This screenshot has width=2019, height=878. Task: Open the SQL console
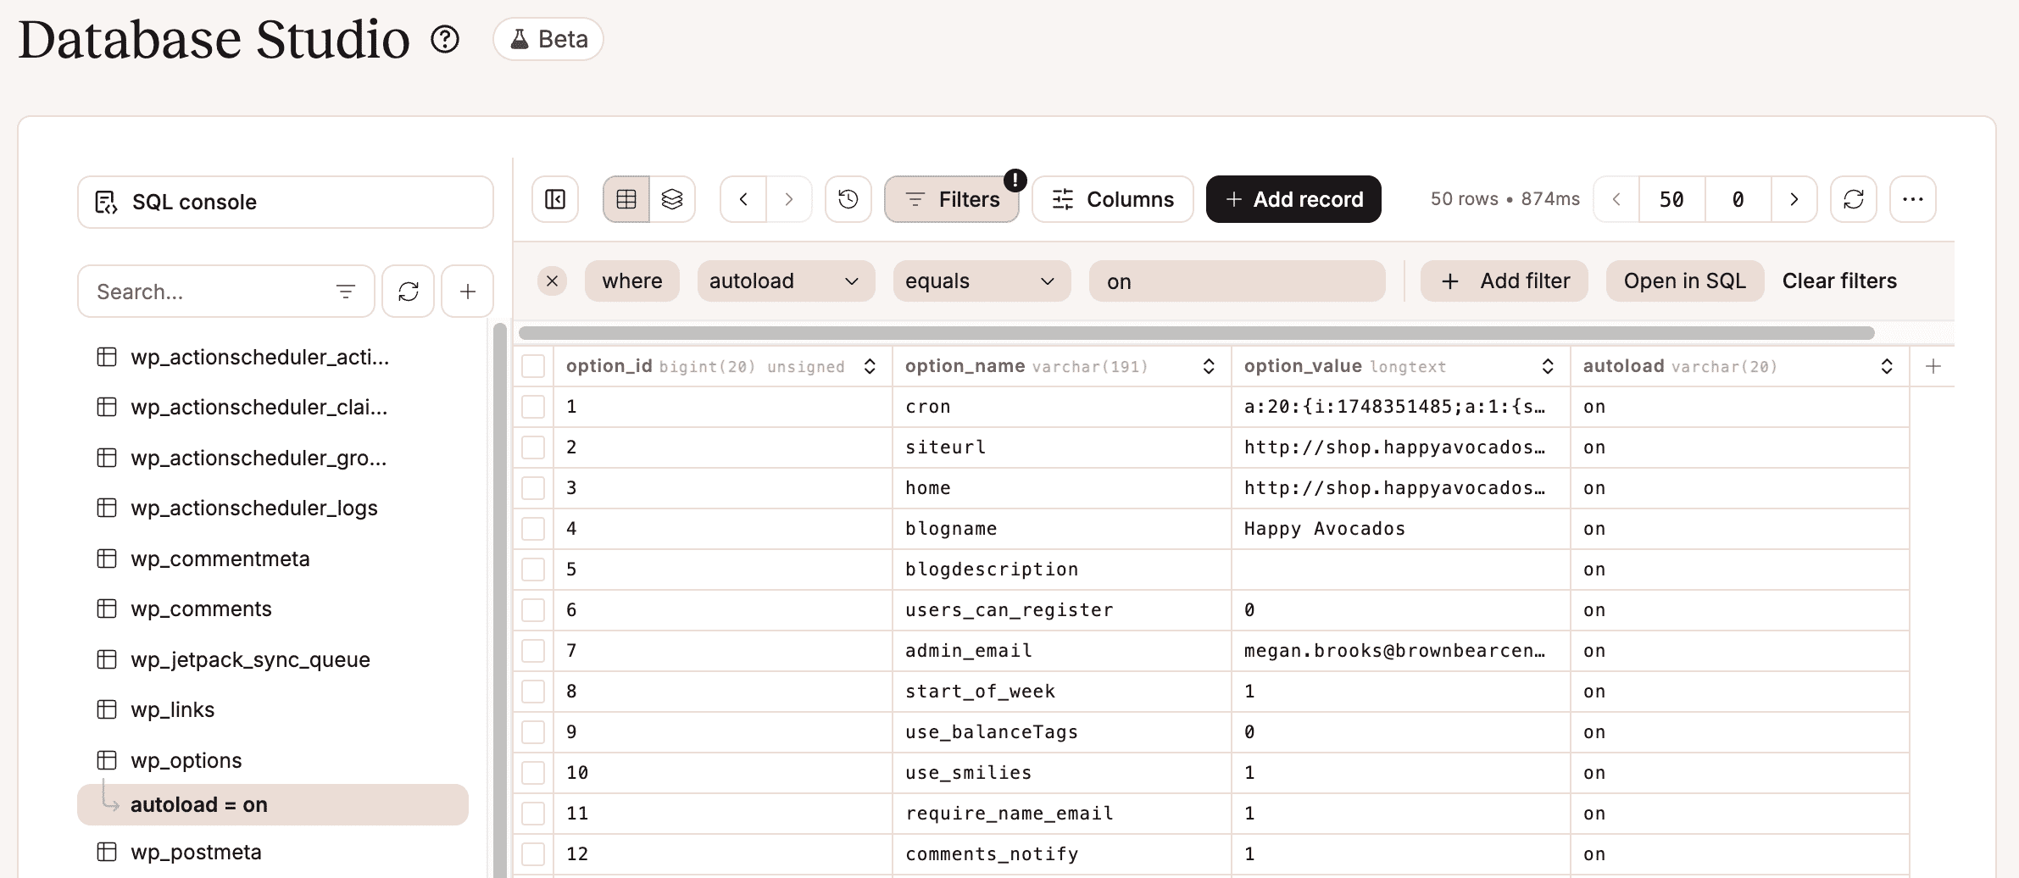coord(286,202)
